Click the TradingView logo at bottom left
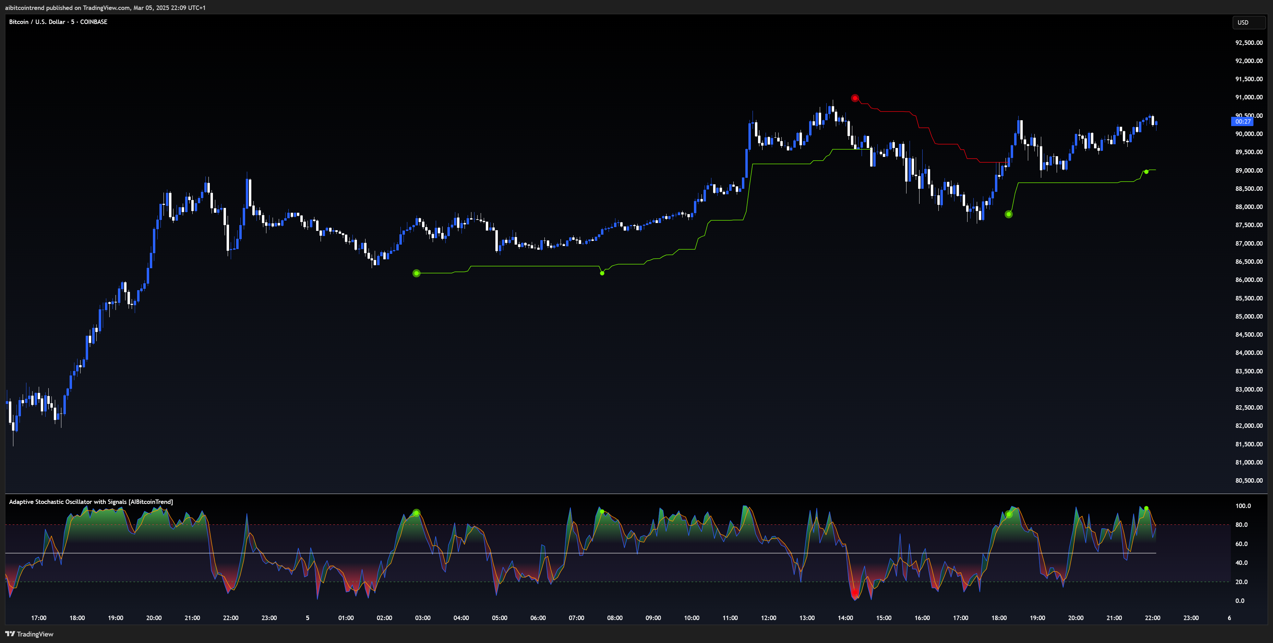The image size is (1273, 643). pos(29,634)
